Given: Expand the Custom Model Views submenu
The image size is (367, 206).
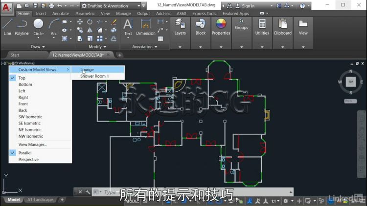Looking at the screenshot, I should 40,70.
